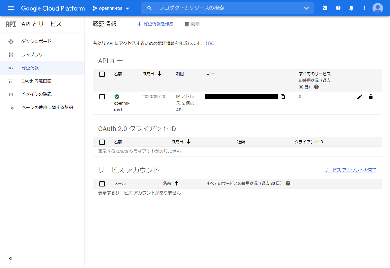This screenshot has height=268, width=390.
Task: Click the クライアント ID column header
Action: point(309,142)
